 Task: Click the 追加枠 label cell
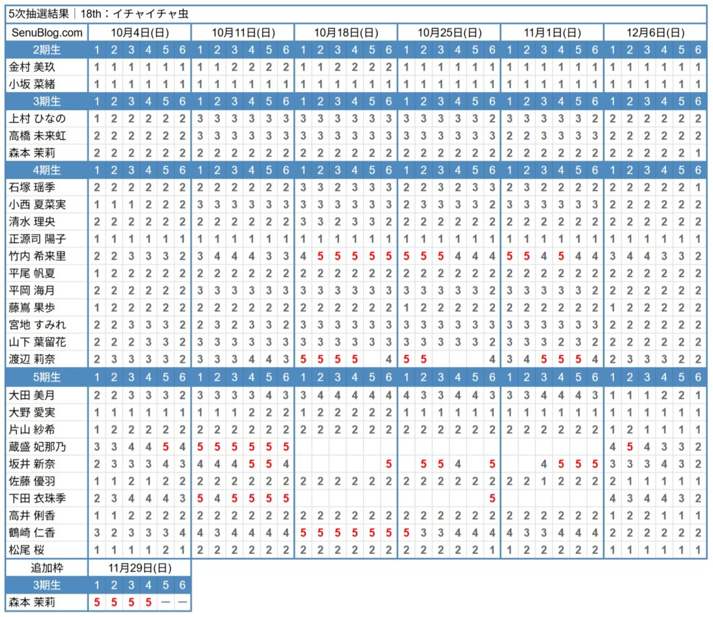(x=47, y=568)
